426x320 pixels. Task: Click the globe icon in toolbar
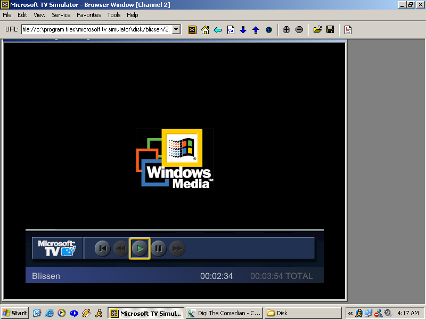(269, 30)
